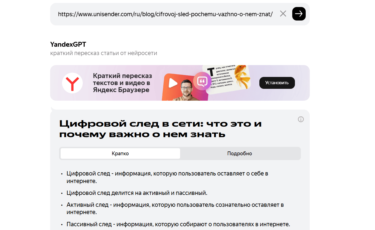Click the unisender URL input field
The height and width of the screenshot is (230, 375).
pos(165,14)
